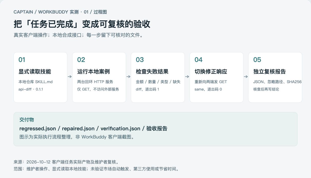
Task: Click the step number "01"
Action: (22, 60)
